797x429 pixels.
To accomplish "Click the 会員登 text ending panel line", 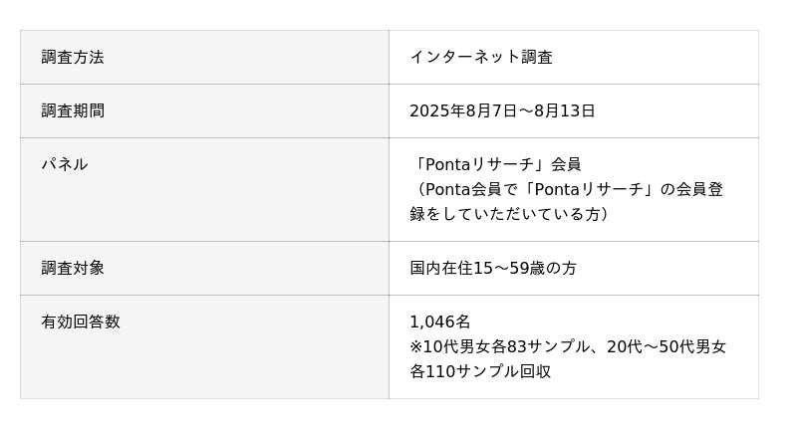I will pyautogui.click(x=700, y=189).
